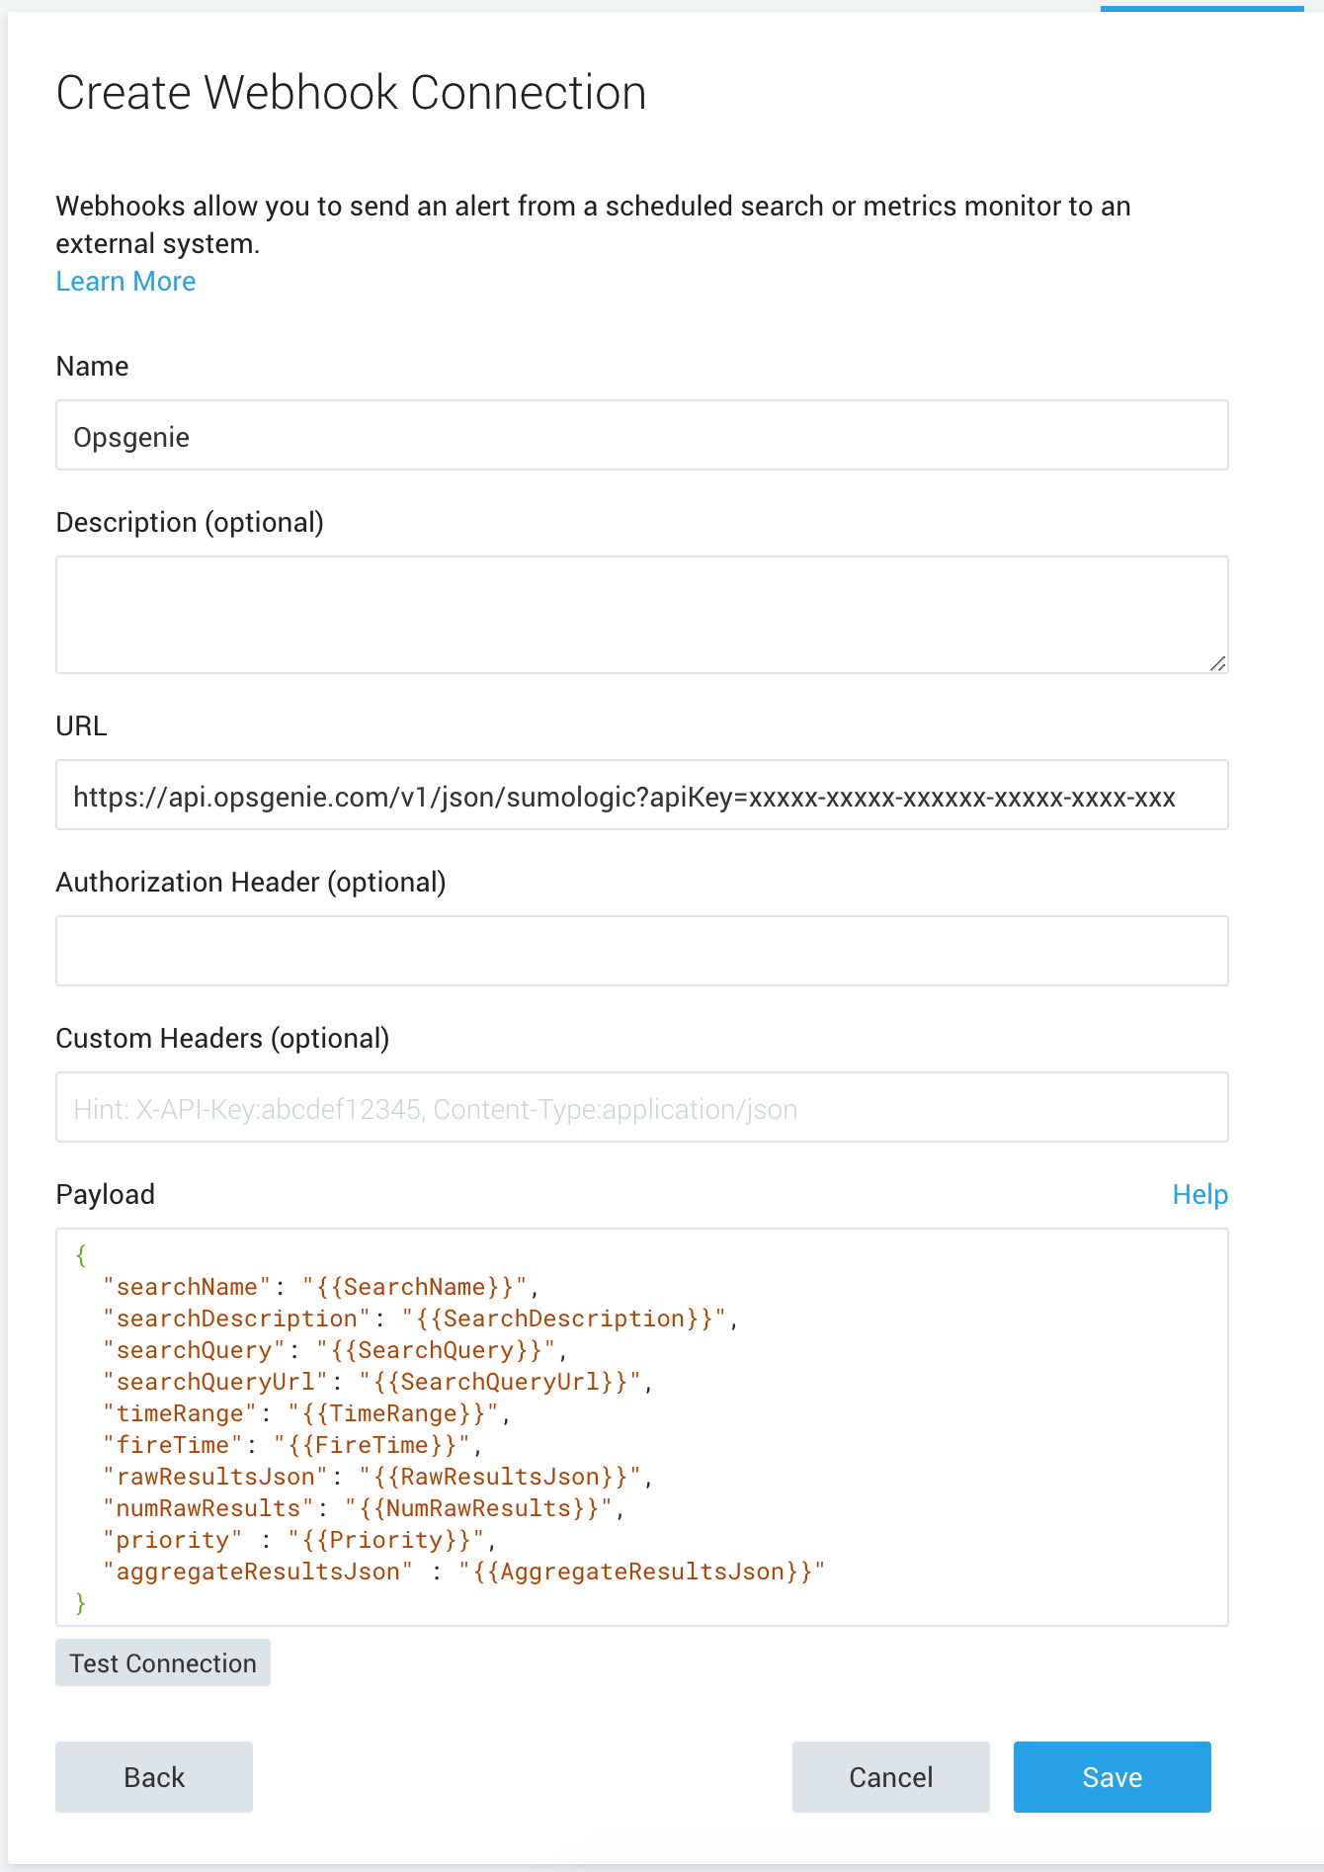This screenshot has height=1872, width=1324.
Task: Select the Authorization Header input box
Action: 641,951
